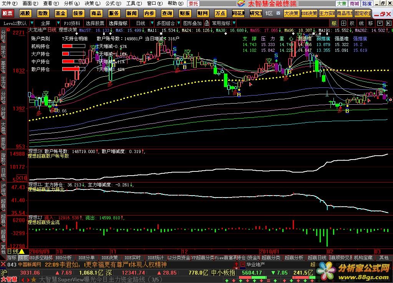Open the 决策(L) menu
This screenshot has height=283, width=393.
coord(93,3)
